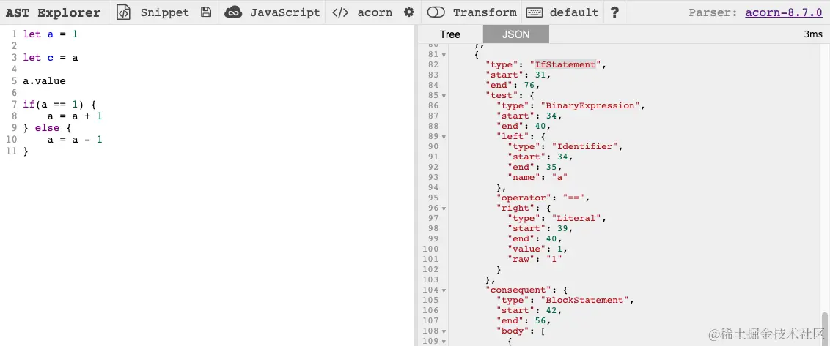830x346 pixels.
Task: Open the JavaScript language menu
Action: [x=285, y=12]
